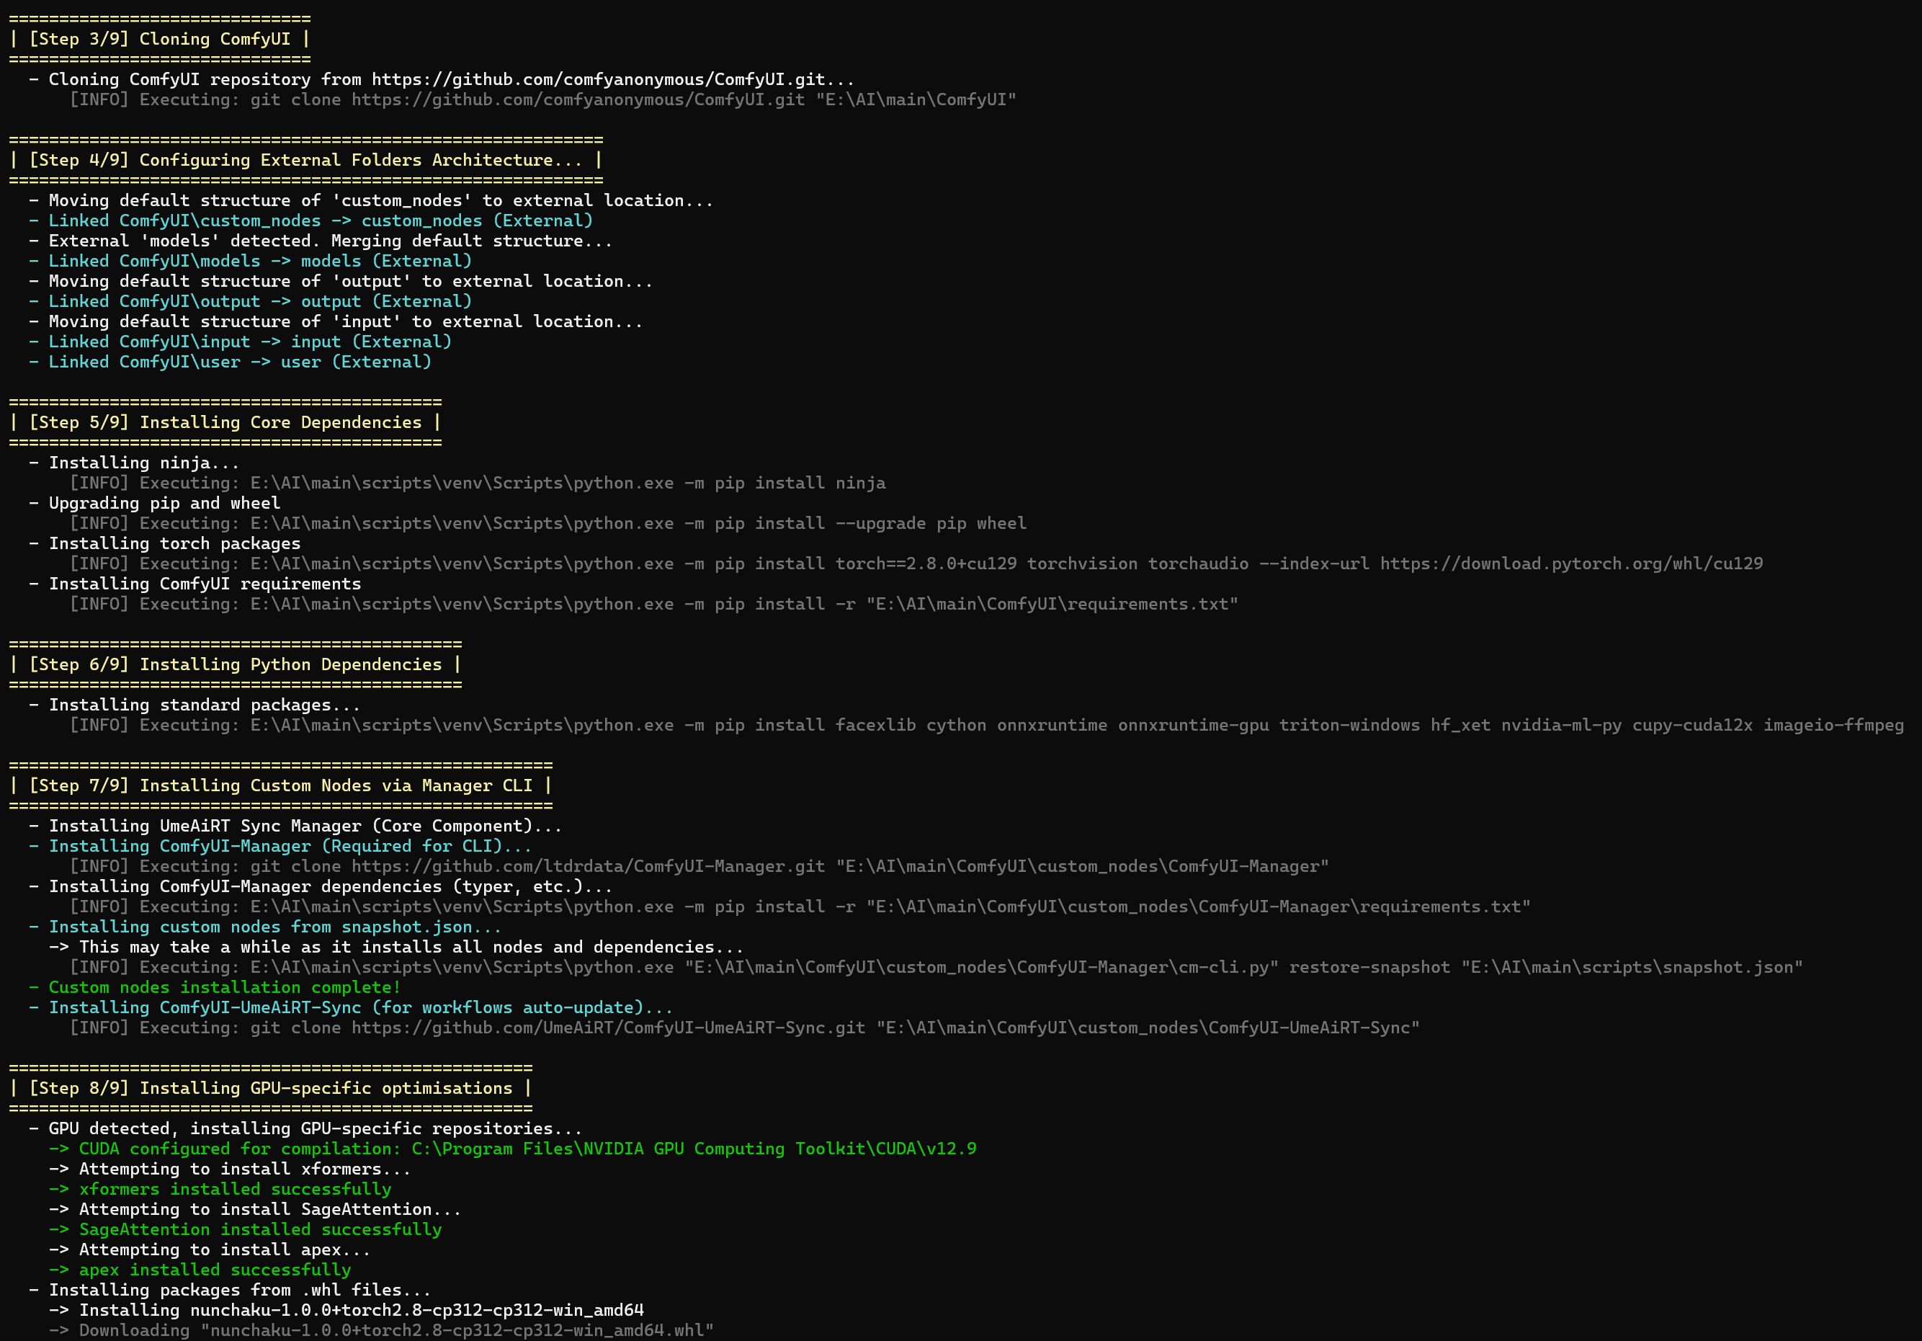Click the 'xformers installed successfully' line
This screenshot has width=1922, height=1341.
(234, 1190)
